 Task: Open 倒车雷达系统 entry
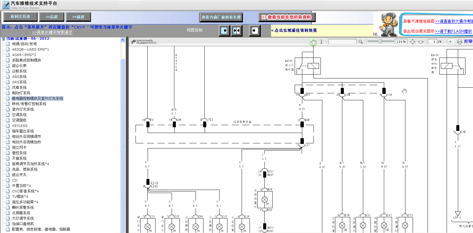[x=23, y=131]
